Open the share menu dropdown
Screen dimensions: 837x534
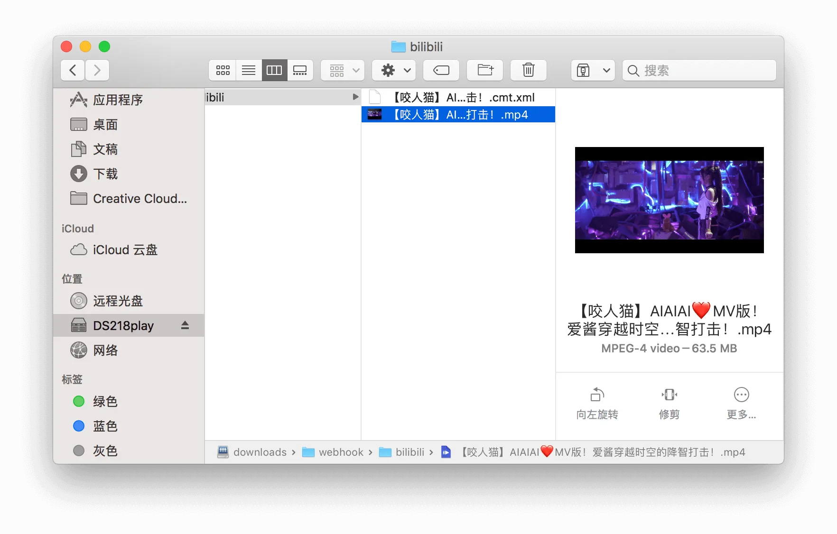[x=593, y=70]
